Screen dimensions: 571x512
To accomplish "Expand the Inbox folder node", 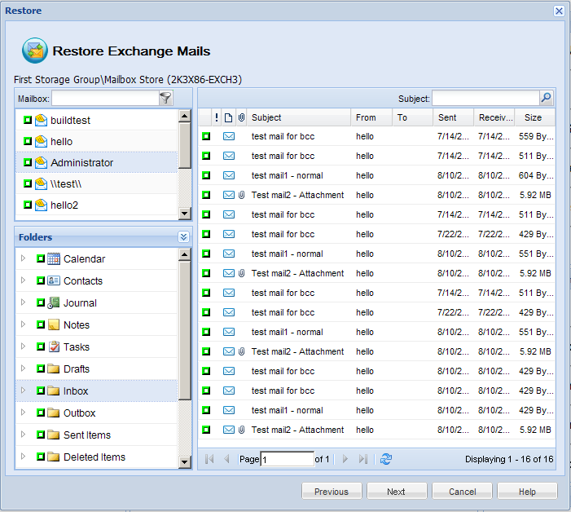I will click(23, 391).
